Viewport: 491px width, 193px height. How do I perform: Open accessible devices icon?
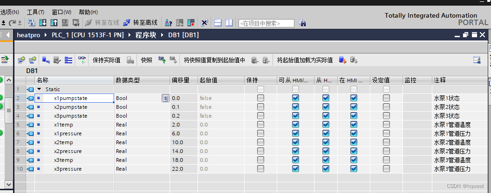169,22
